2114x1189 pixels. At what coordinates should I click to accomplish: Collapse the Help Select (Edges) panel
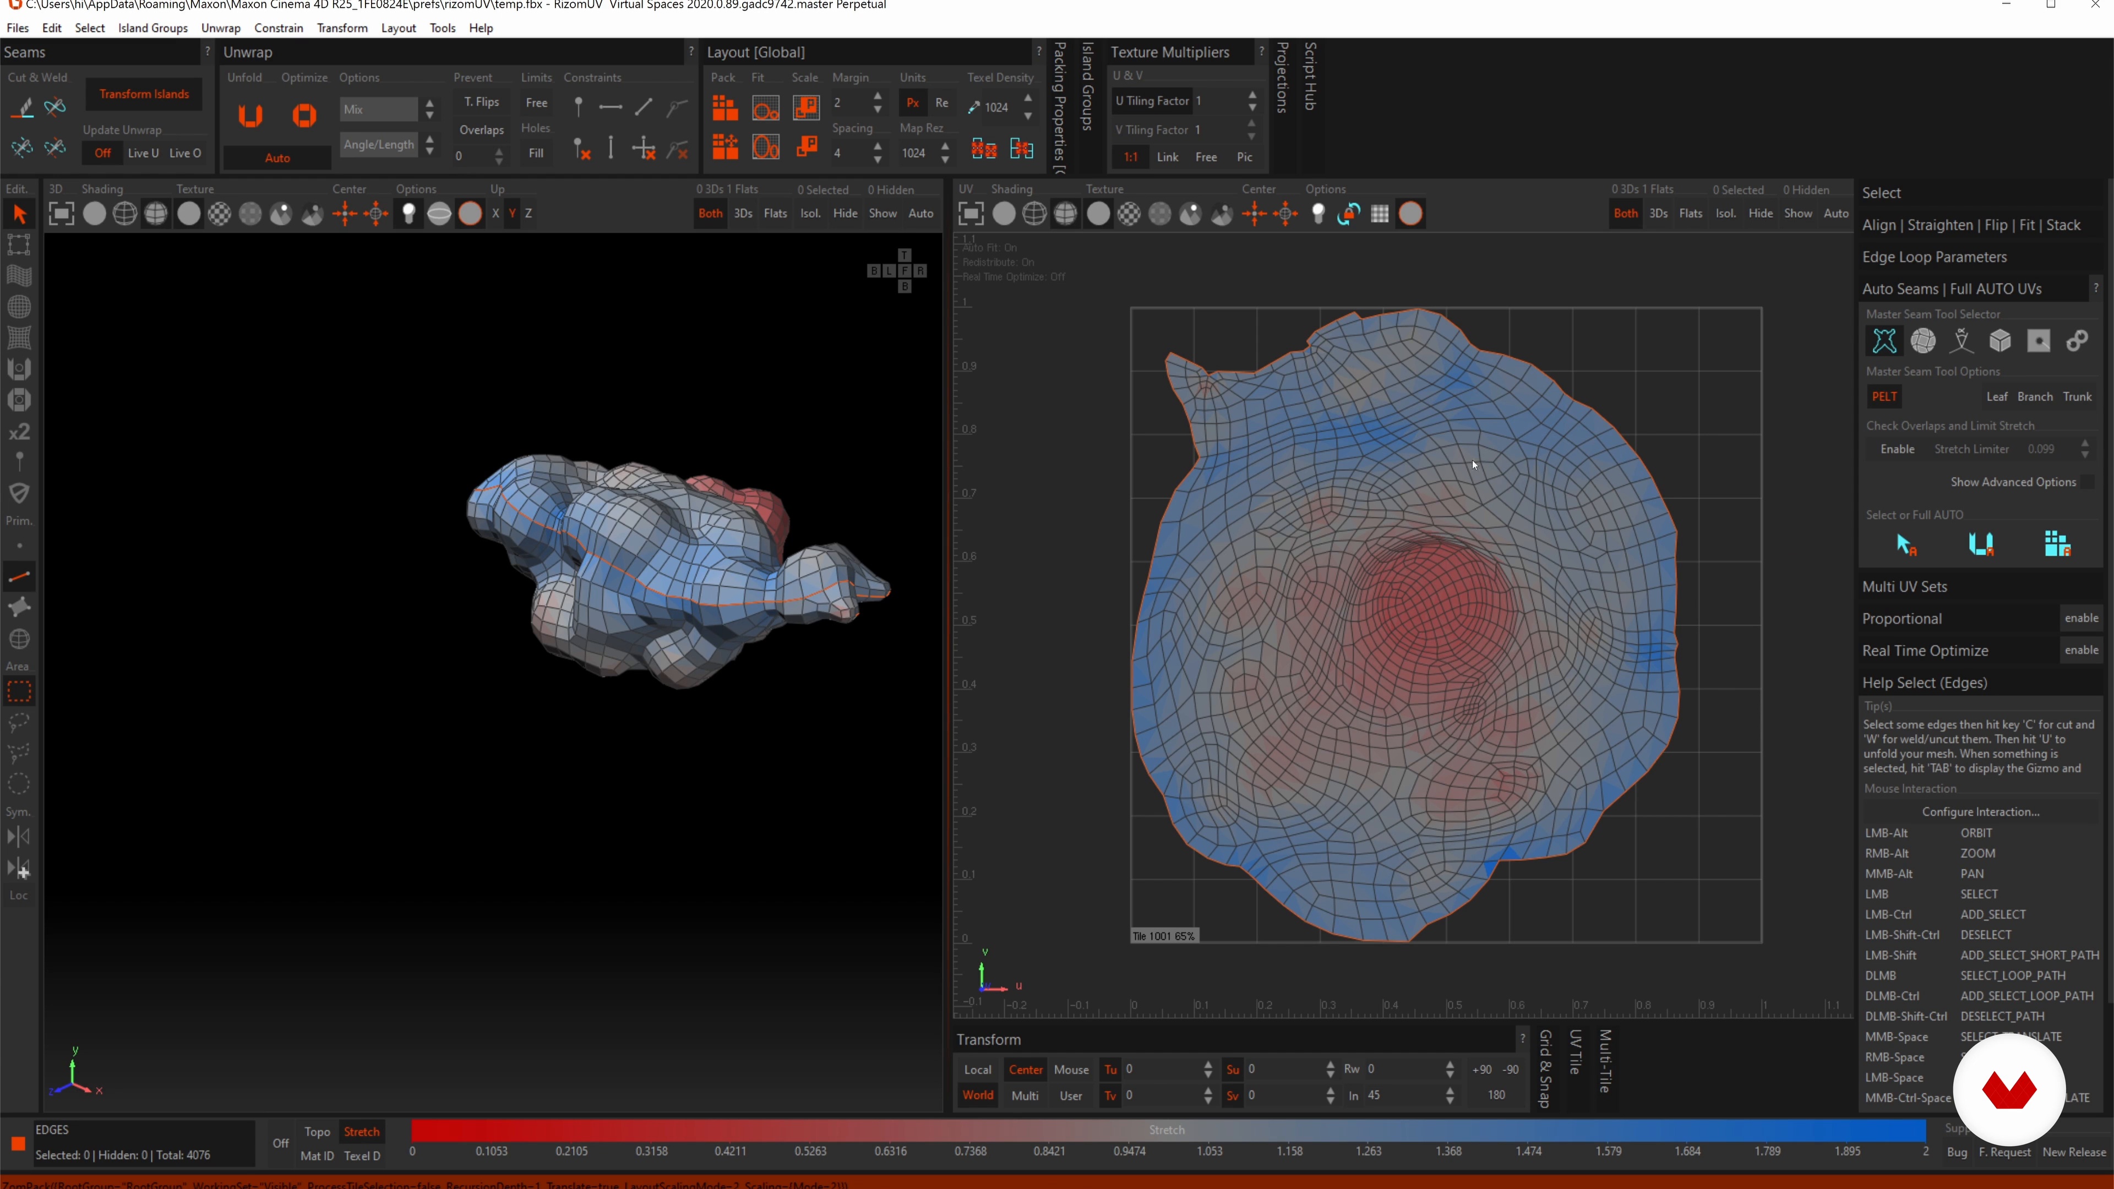1925,683
